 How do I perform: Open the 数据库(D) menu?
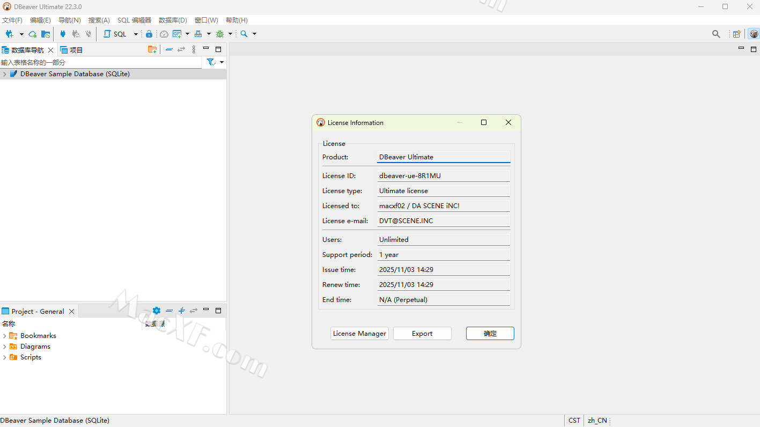click(173, 20)
